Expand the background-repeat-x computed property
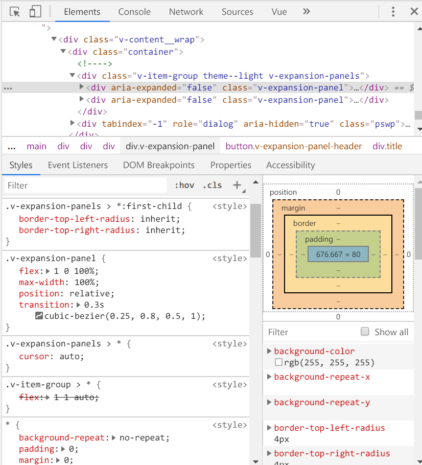This screenshot has width=422, height=465. [270, 377]
